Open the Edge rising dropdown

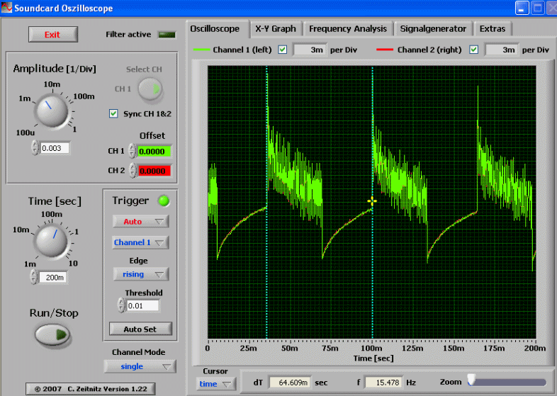[141, 274]
